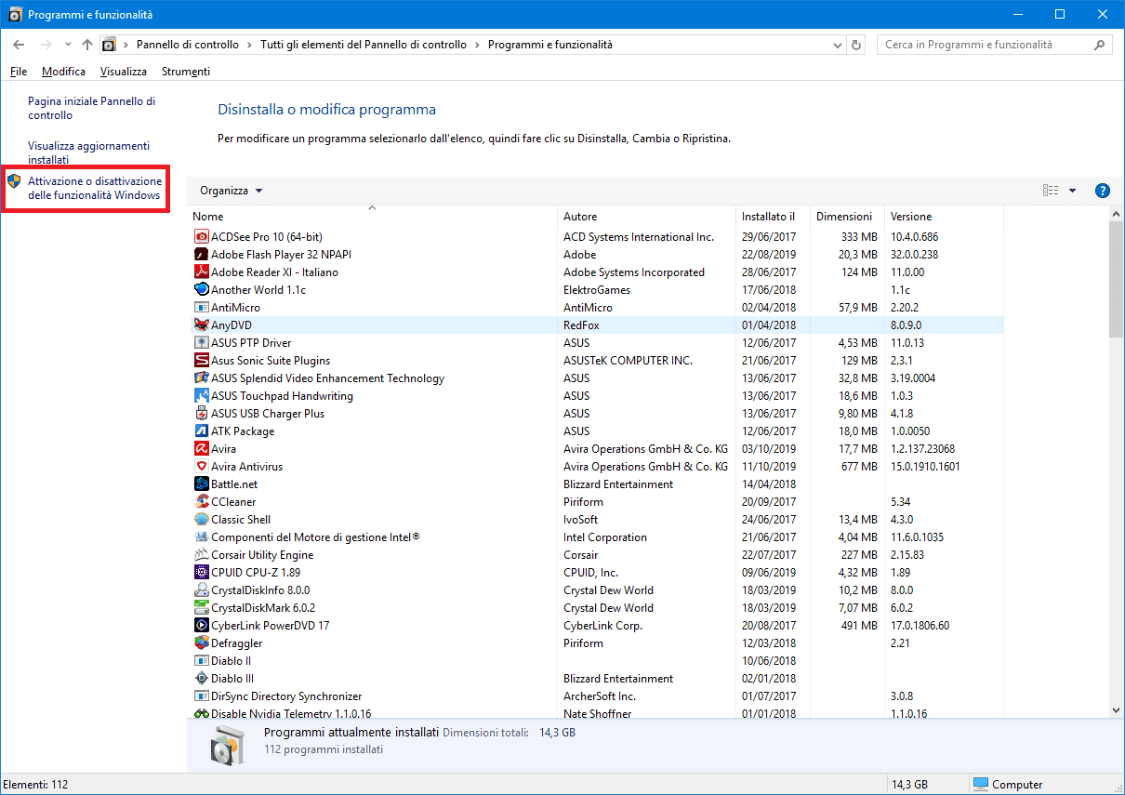Open Attivazione o disattivazione delle funzionalità Windows
This screenshot has width=1125, height=795.
pos(94,188)
